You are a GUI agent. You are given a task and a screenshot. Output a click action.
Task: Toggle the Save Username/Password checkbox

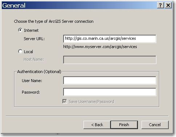tap(65, 101)
